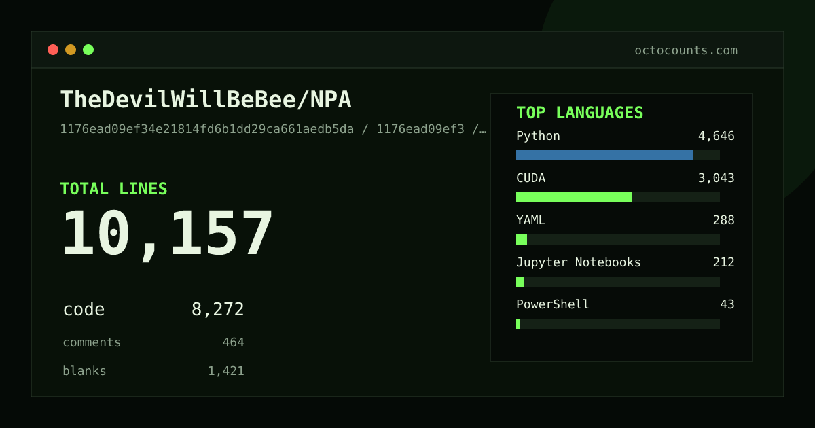
Task: Click the blanks value 1,421
Action: pyautogui.click(x=226, y=371)
